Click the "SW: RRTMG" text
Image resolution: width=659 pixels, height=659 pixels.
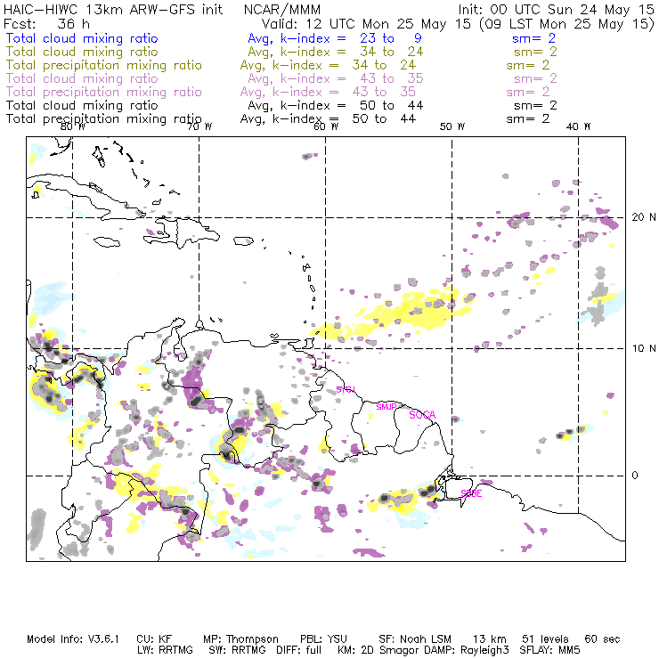(x=237, y=650)
